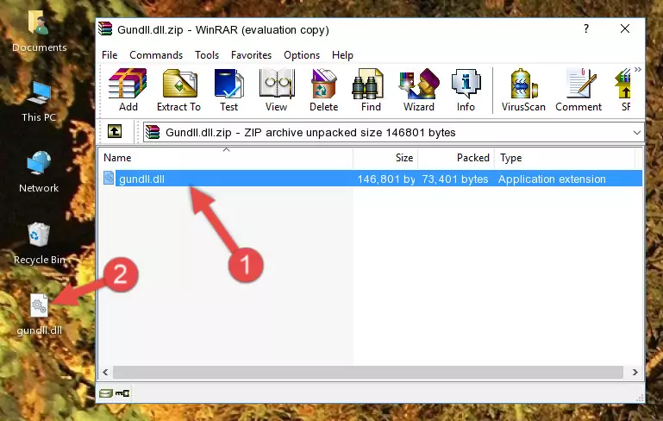The image size is (663, 421).
Task: Click the Add toolbar icon
Action: click(x=128, y=90)
